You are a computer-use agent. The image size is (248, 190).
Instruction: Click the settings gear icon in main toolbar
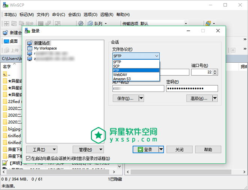click(x=81, y=24)
